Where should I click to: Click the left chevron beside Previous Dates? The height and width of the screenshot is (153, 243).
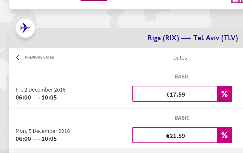(x=18, y=58)
